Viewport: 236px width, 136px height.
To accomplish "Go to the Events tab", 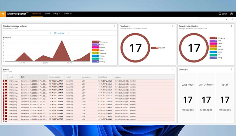I will [x=47, y=14].
